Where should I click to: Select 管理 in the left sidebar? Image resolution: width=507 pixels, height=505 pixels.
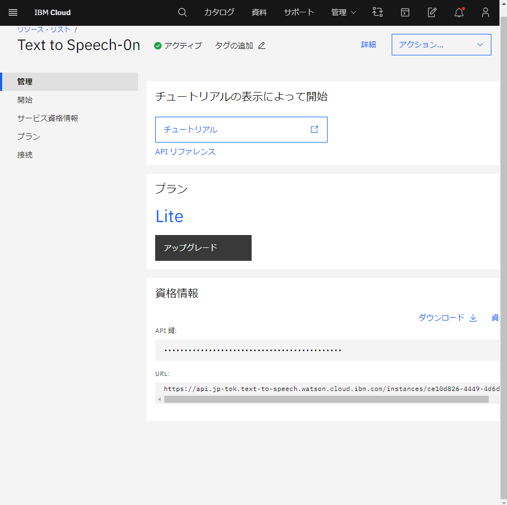[x=69, y=82]
